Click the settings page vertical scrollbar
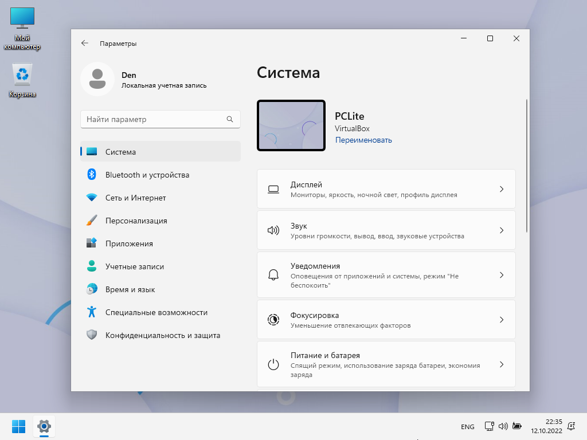 (527, 166)
